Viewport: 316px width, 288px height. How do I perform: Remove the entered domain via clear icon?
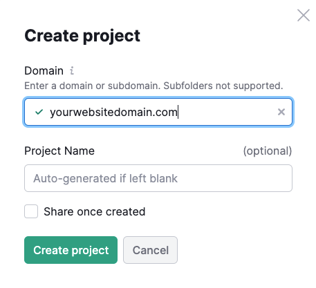281,112
